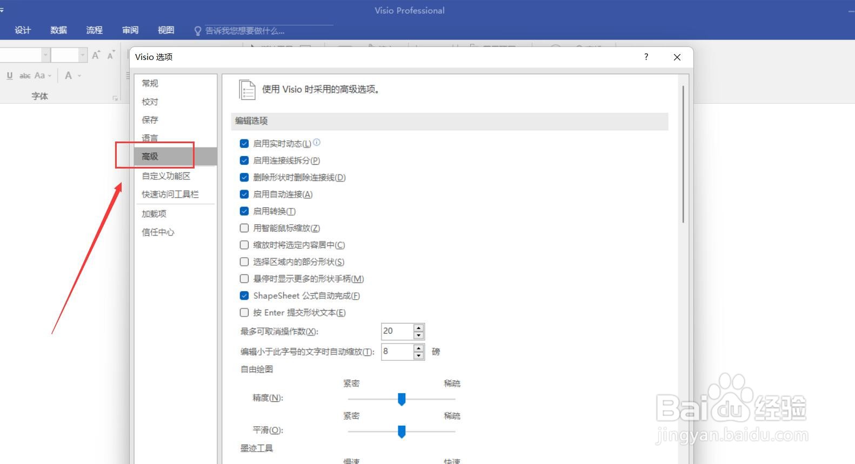Click the auto-zoom font size field showing 8
Image resolution: width=855 pixels, height=464 pixels.
coord(398,352)
